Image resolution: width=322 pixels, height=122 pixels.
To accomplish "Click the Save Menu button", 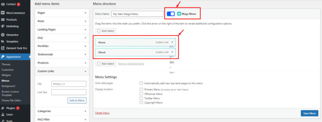I will (x=309, y=113).
